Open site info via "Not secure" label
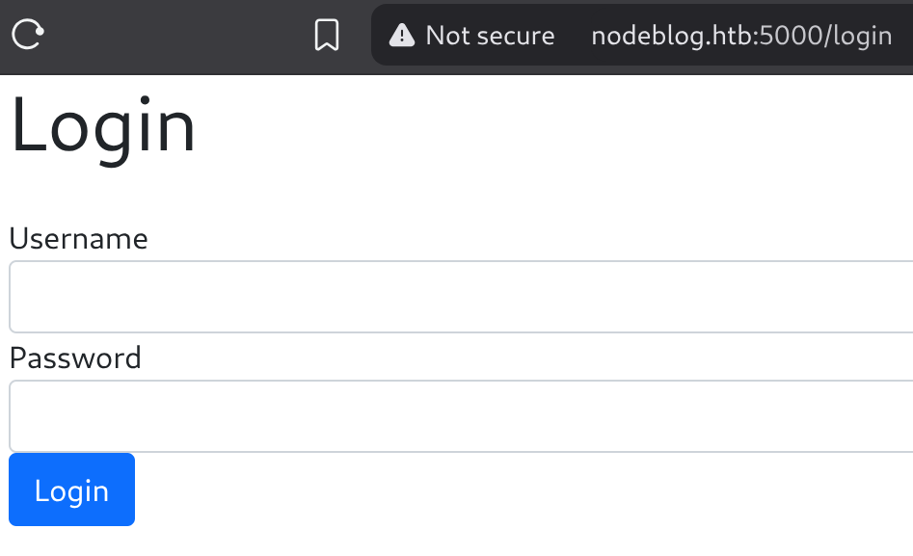 point(490,36)
